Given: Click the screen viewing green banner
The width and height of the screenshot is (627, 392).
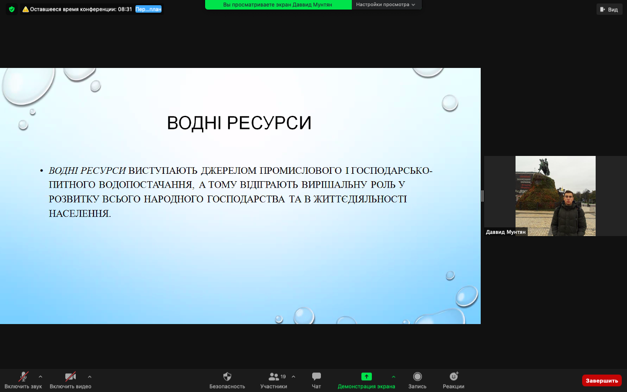Looking at the screenshot, I should (x=278, y=5).
